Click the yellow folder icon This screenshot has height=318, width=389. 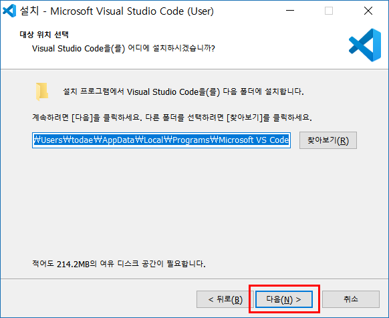tap(42, 92)
